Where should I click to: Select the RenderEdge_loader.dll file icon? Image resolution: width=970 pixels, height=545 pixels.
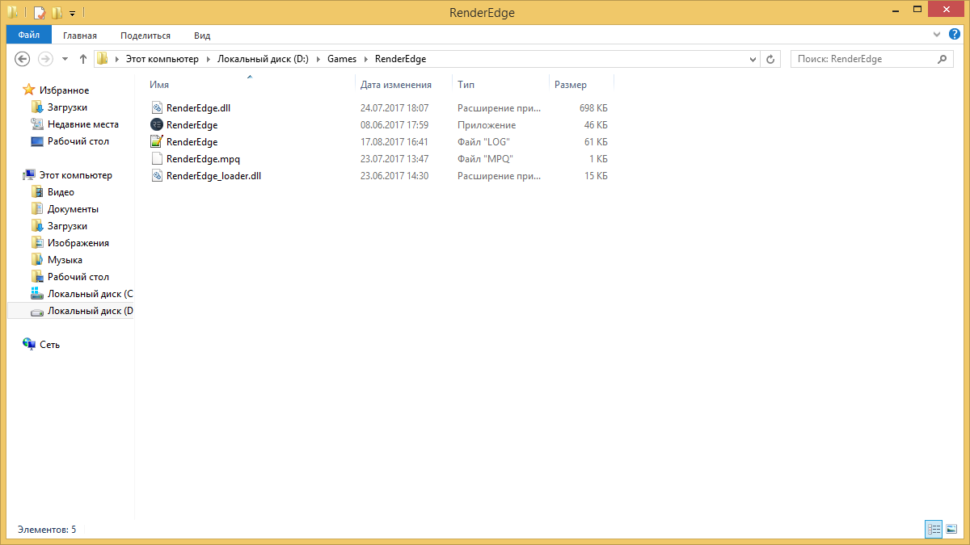157,175
